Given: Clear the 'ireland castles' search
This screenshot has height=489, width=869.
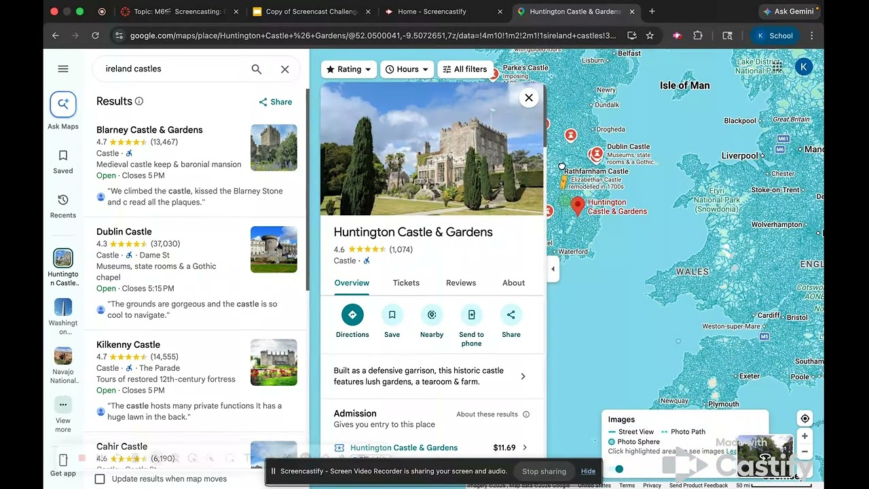Looking at the screenshot, I should [x=285, y=69].
